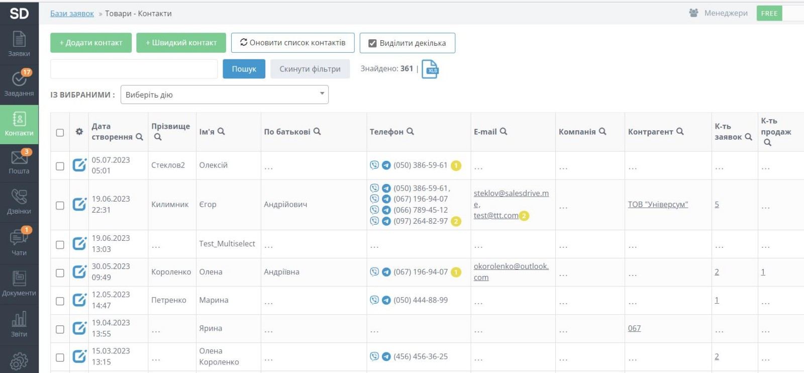Open okorolenko@outlook.com email link
This screenshot has height=373, width=804.
[x=511, y=272]
